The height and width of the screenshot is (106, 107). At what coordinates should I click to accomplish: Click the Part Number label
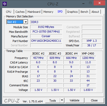pyautogui.click(x=20, y=41)
